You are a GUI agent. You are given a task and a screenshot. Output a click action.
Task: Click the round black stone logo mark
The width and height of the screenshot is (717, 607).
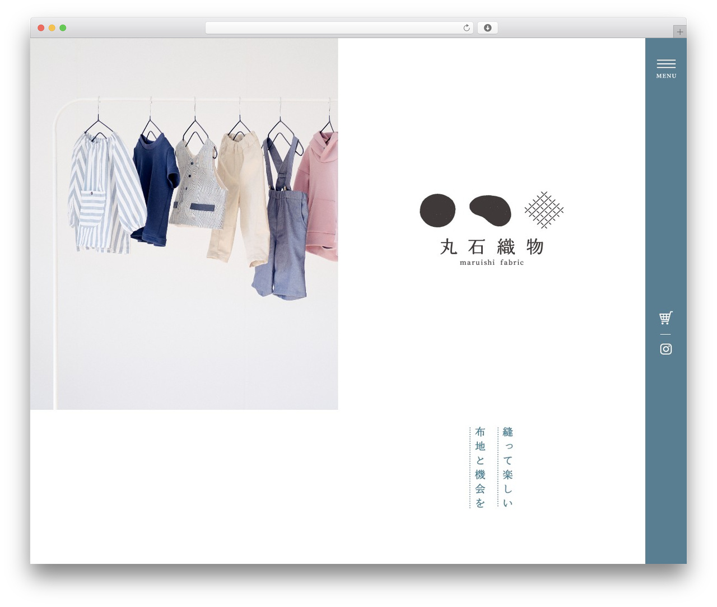pyautogui.click(x=437, y=211)
